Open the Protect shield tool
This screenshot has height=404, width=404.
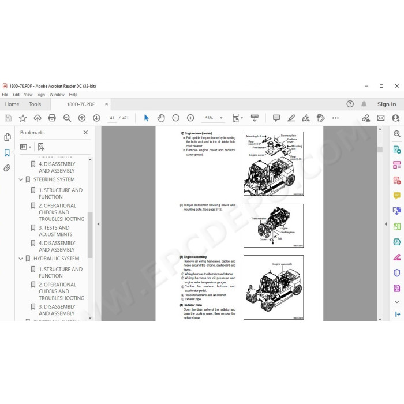coord(397,272)
